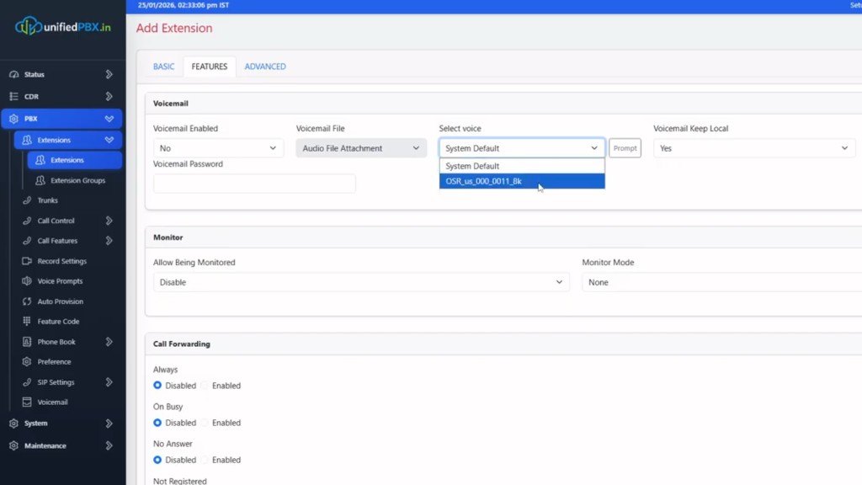Click the Feature Code keypad icon

[27, 321]
